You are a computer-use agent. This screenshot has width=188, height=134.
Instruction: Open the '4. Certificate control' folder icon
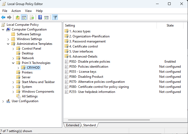pyautogui.click(x=67, y=46)
